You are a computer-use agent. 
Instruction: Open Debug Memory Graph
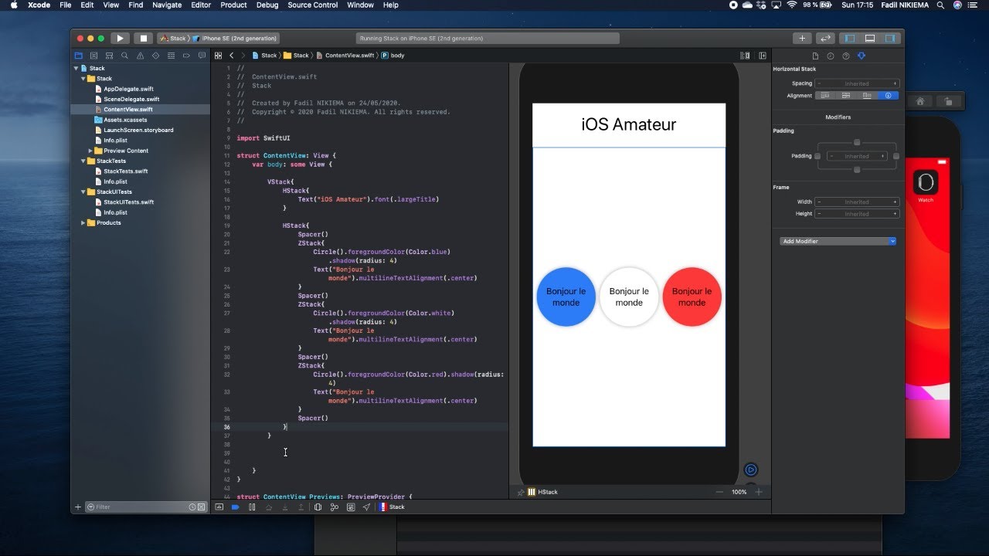point(335,507)
